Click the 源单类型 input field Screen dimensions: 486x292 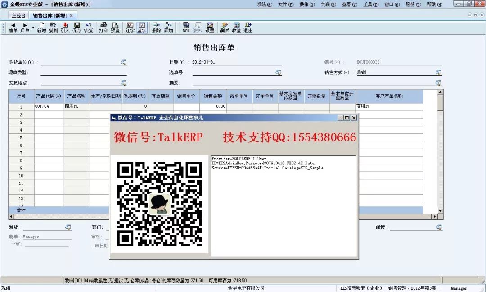pyautogui.click(x=84, y=73)
